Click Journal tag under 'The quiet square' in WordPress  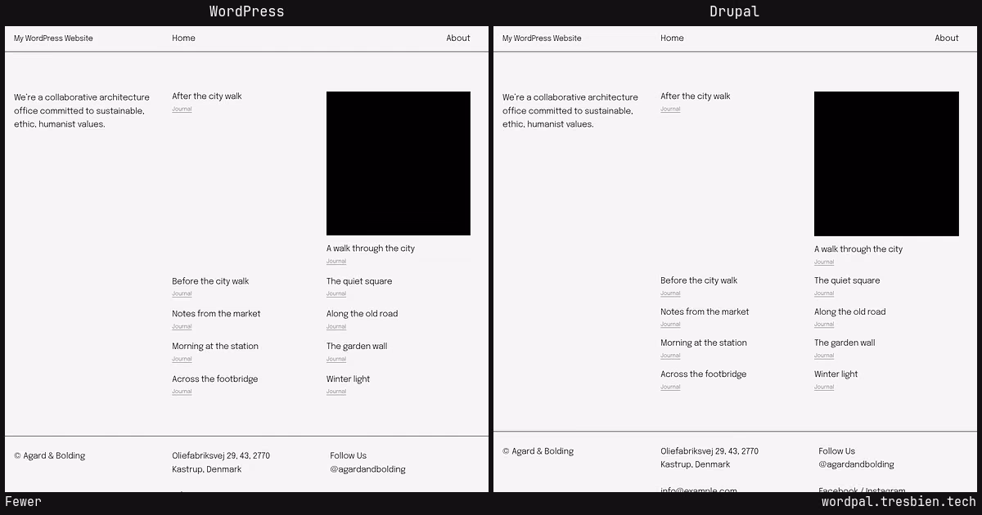[x=336, y=293]
